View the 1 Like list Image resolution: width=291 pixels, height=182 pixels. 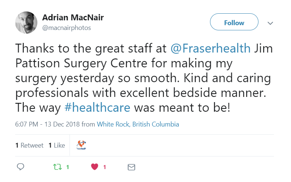coord(57,145)
